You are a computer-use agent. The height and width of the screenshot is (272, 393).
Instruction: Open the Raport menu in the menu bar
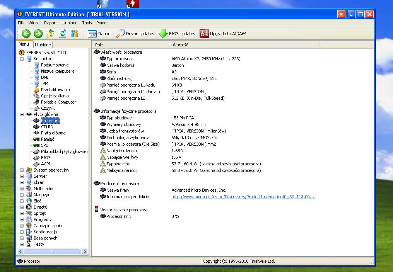[50, 23]
